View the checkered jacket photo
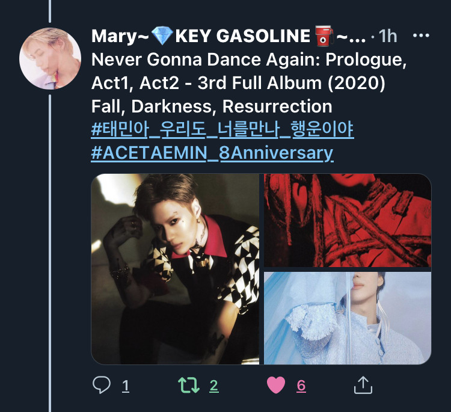The height and width of the screenshot is (412, 451). (175, 269)
